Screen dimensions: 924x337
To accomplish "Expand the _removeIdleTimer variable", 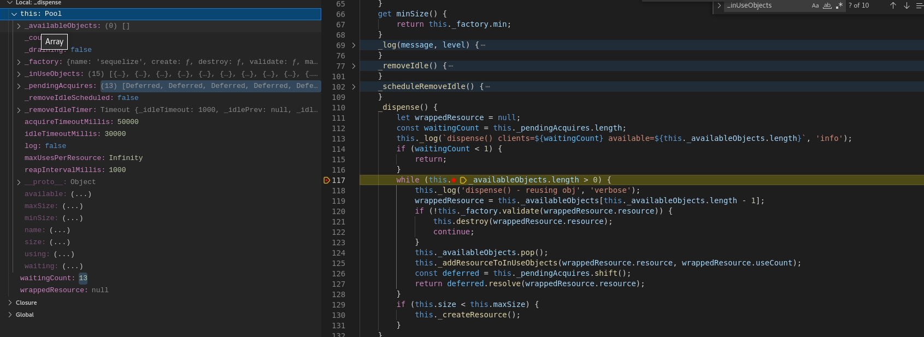I will pyautogui.click(x=19, y=110).
